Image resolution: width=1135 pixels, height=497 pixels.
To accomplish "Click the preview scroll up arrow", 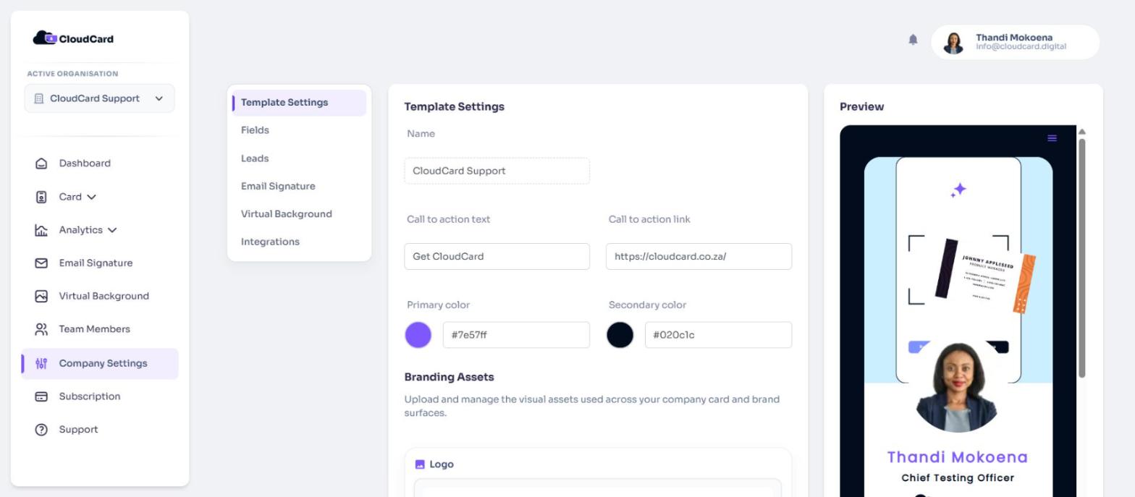I will [1082, 132].
